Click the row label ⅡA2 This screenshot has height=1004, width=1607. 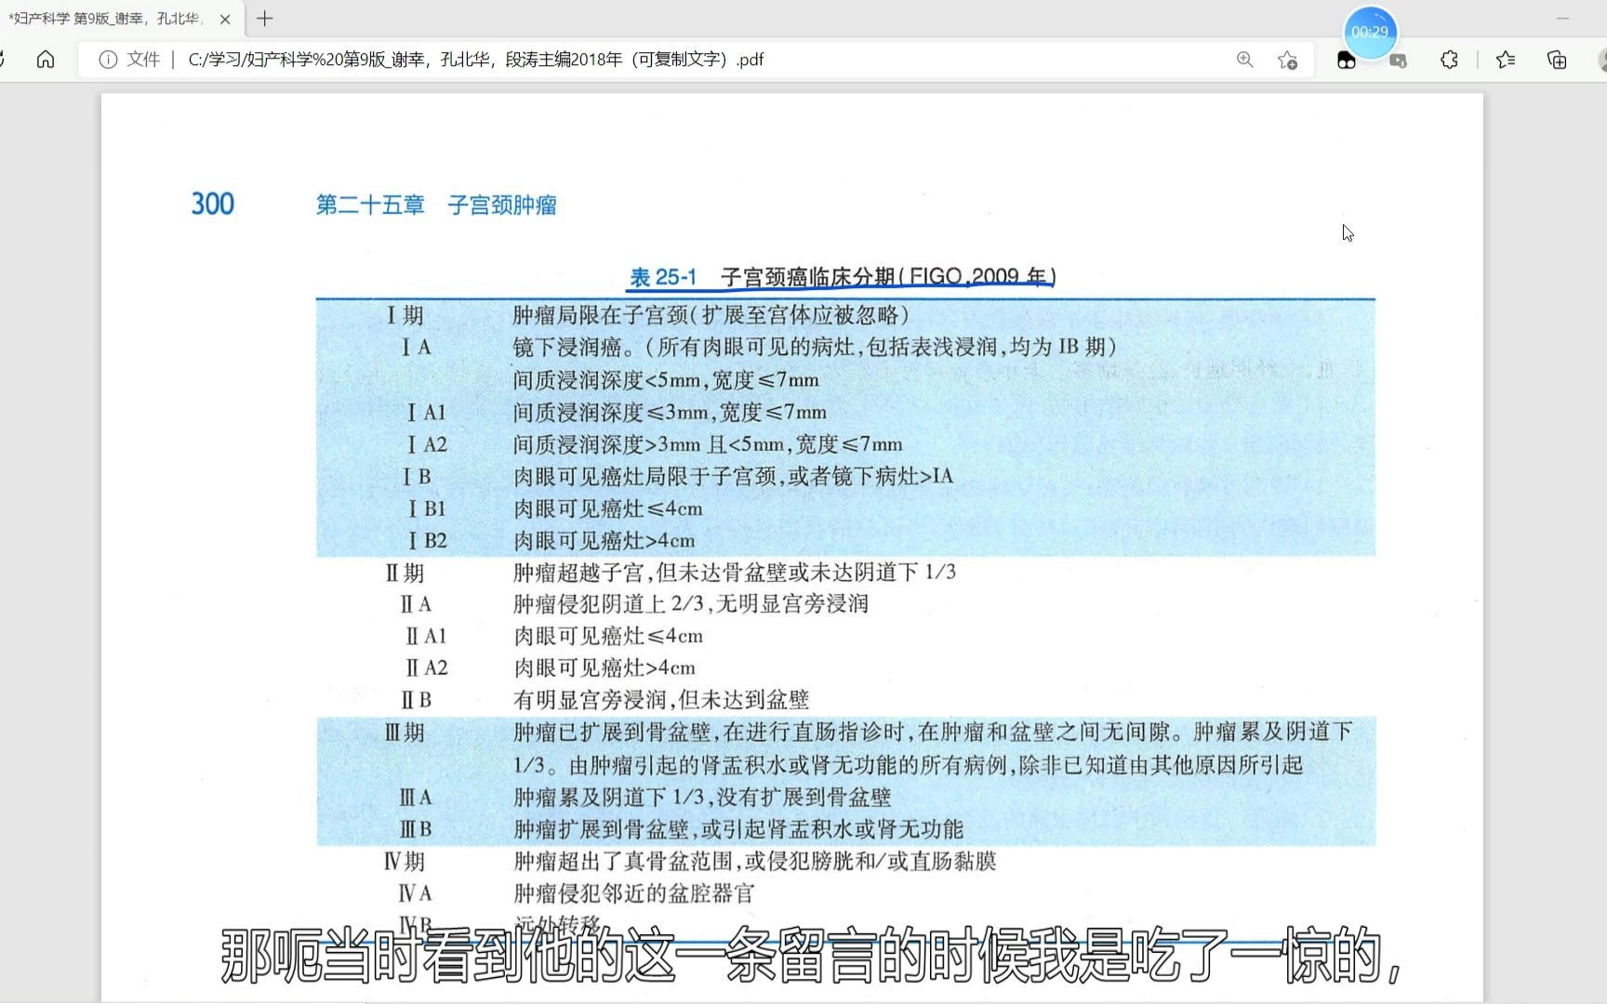tap(427, 667)
